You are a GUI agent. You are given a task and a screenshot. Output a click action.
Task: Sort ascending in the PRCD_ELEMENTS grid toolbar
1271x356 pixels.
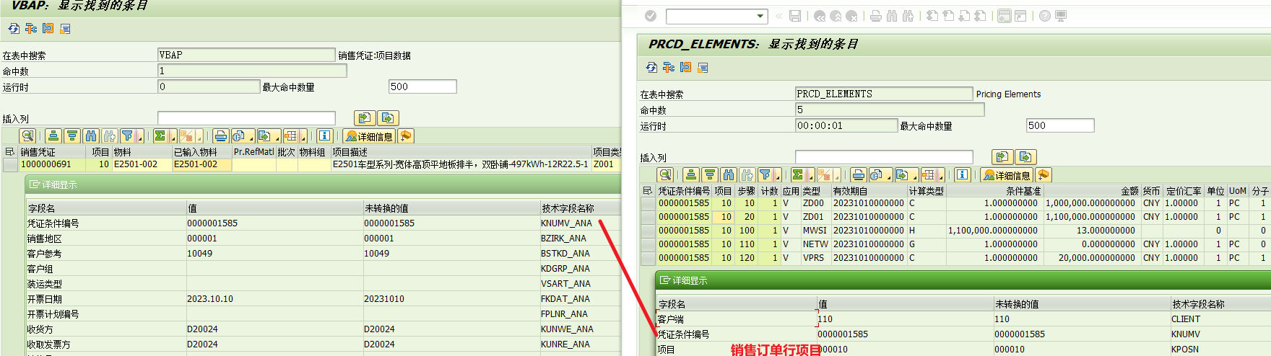691,174
